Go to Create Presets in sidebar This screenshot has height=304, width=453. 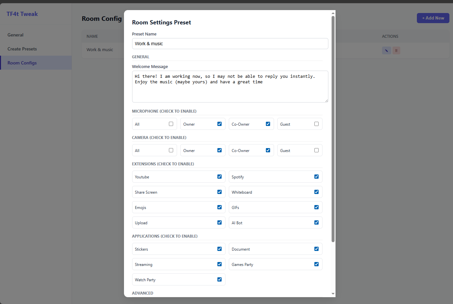coord(36,49)
